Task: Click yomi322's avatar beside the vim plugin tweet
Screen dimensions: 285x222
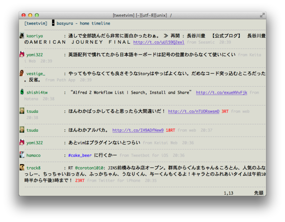Action: tap(22, 142)
